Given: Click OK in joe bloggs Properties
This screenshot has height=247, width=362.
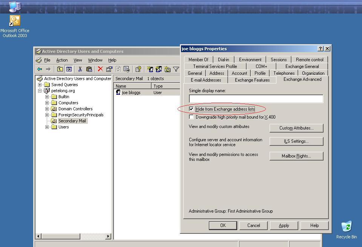Looking at the screenshot, I should coord(223,225).
